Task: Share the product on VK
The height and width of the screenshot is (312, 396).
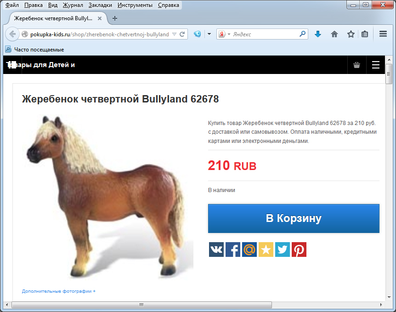Action: 216,250
